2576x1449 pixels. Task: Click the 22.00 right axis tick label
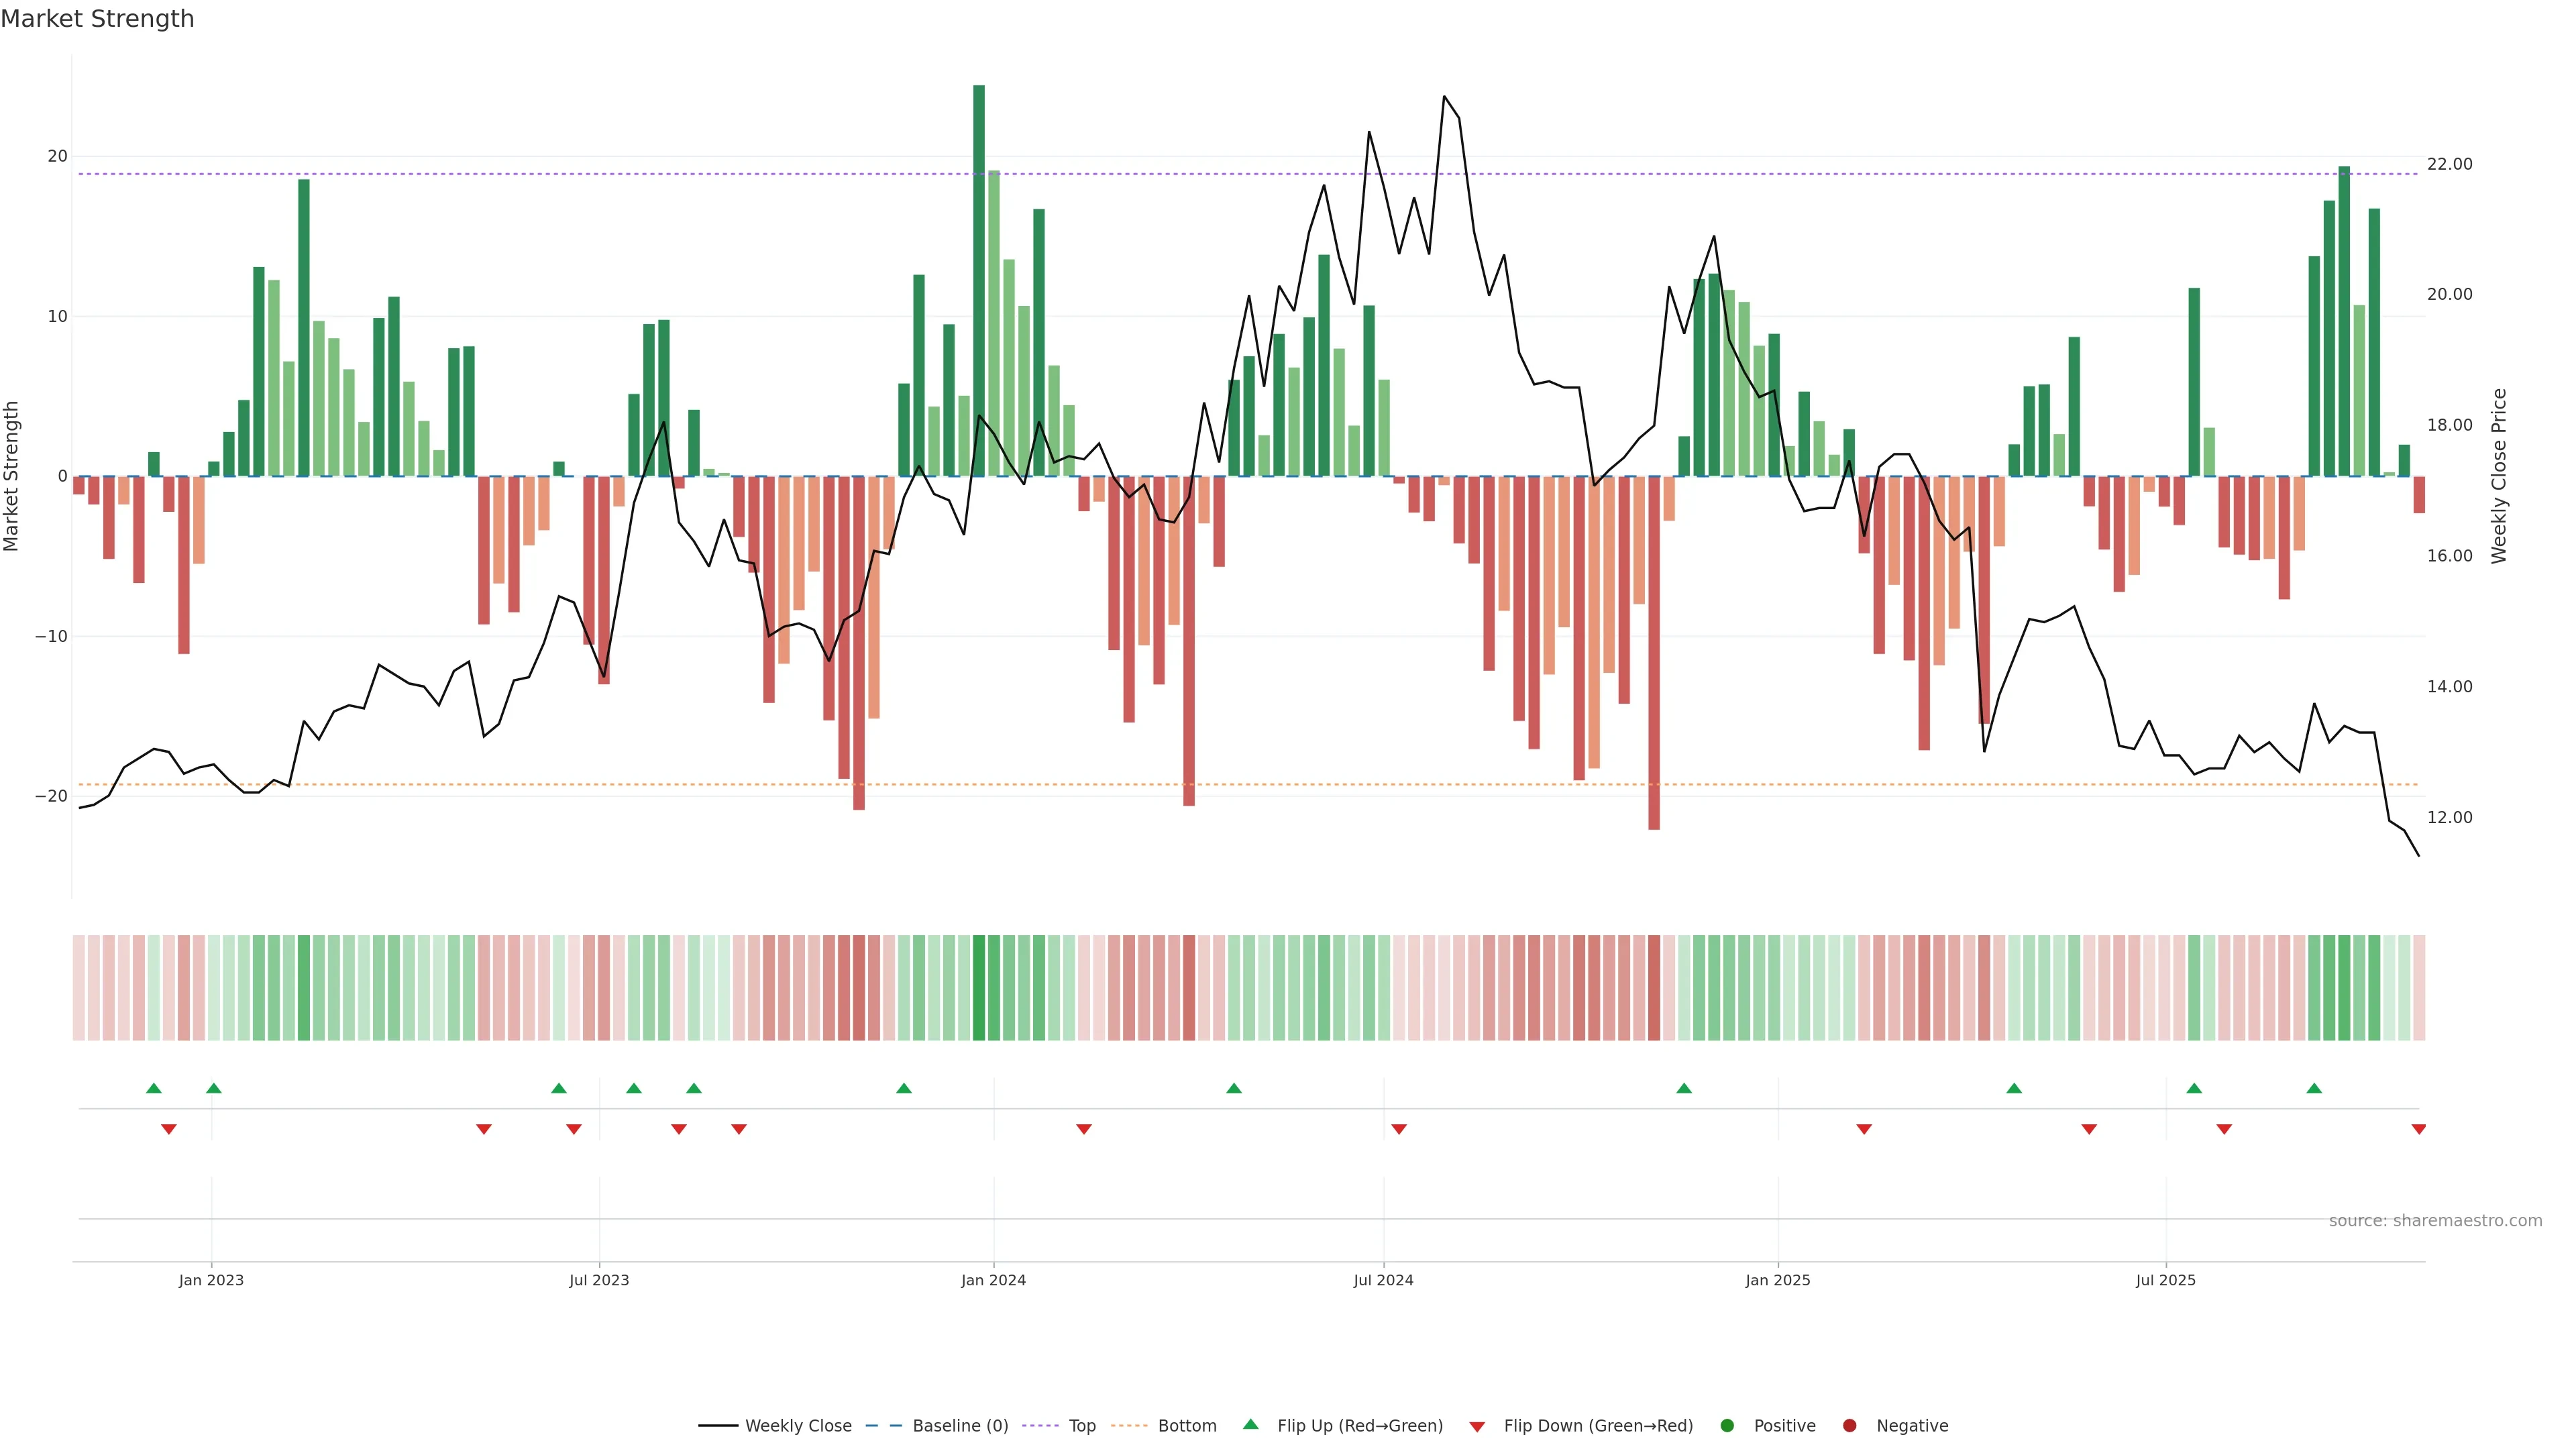point(2449,164)
